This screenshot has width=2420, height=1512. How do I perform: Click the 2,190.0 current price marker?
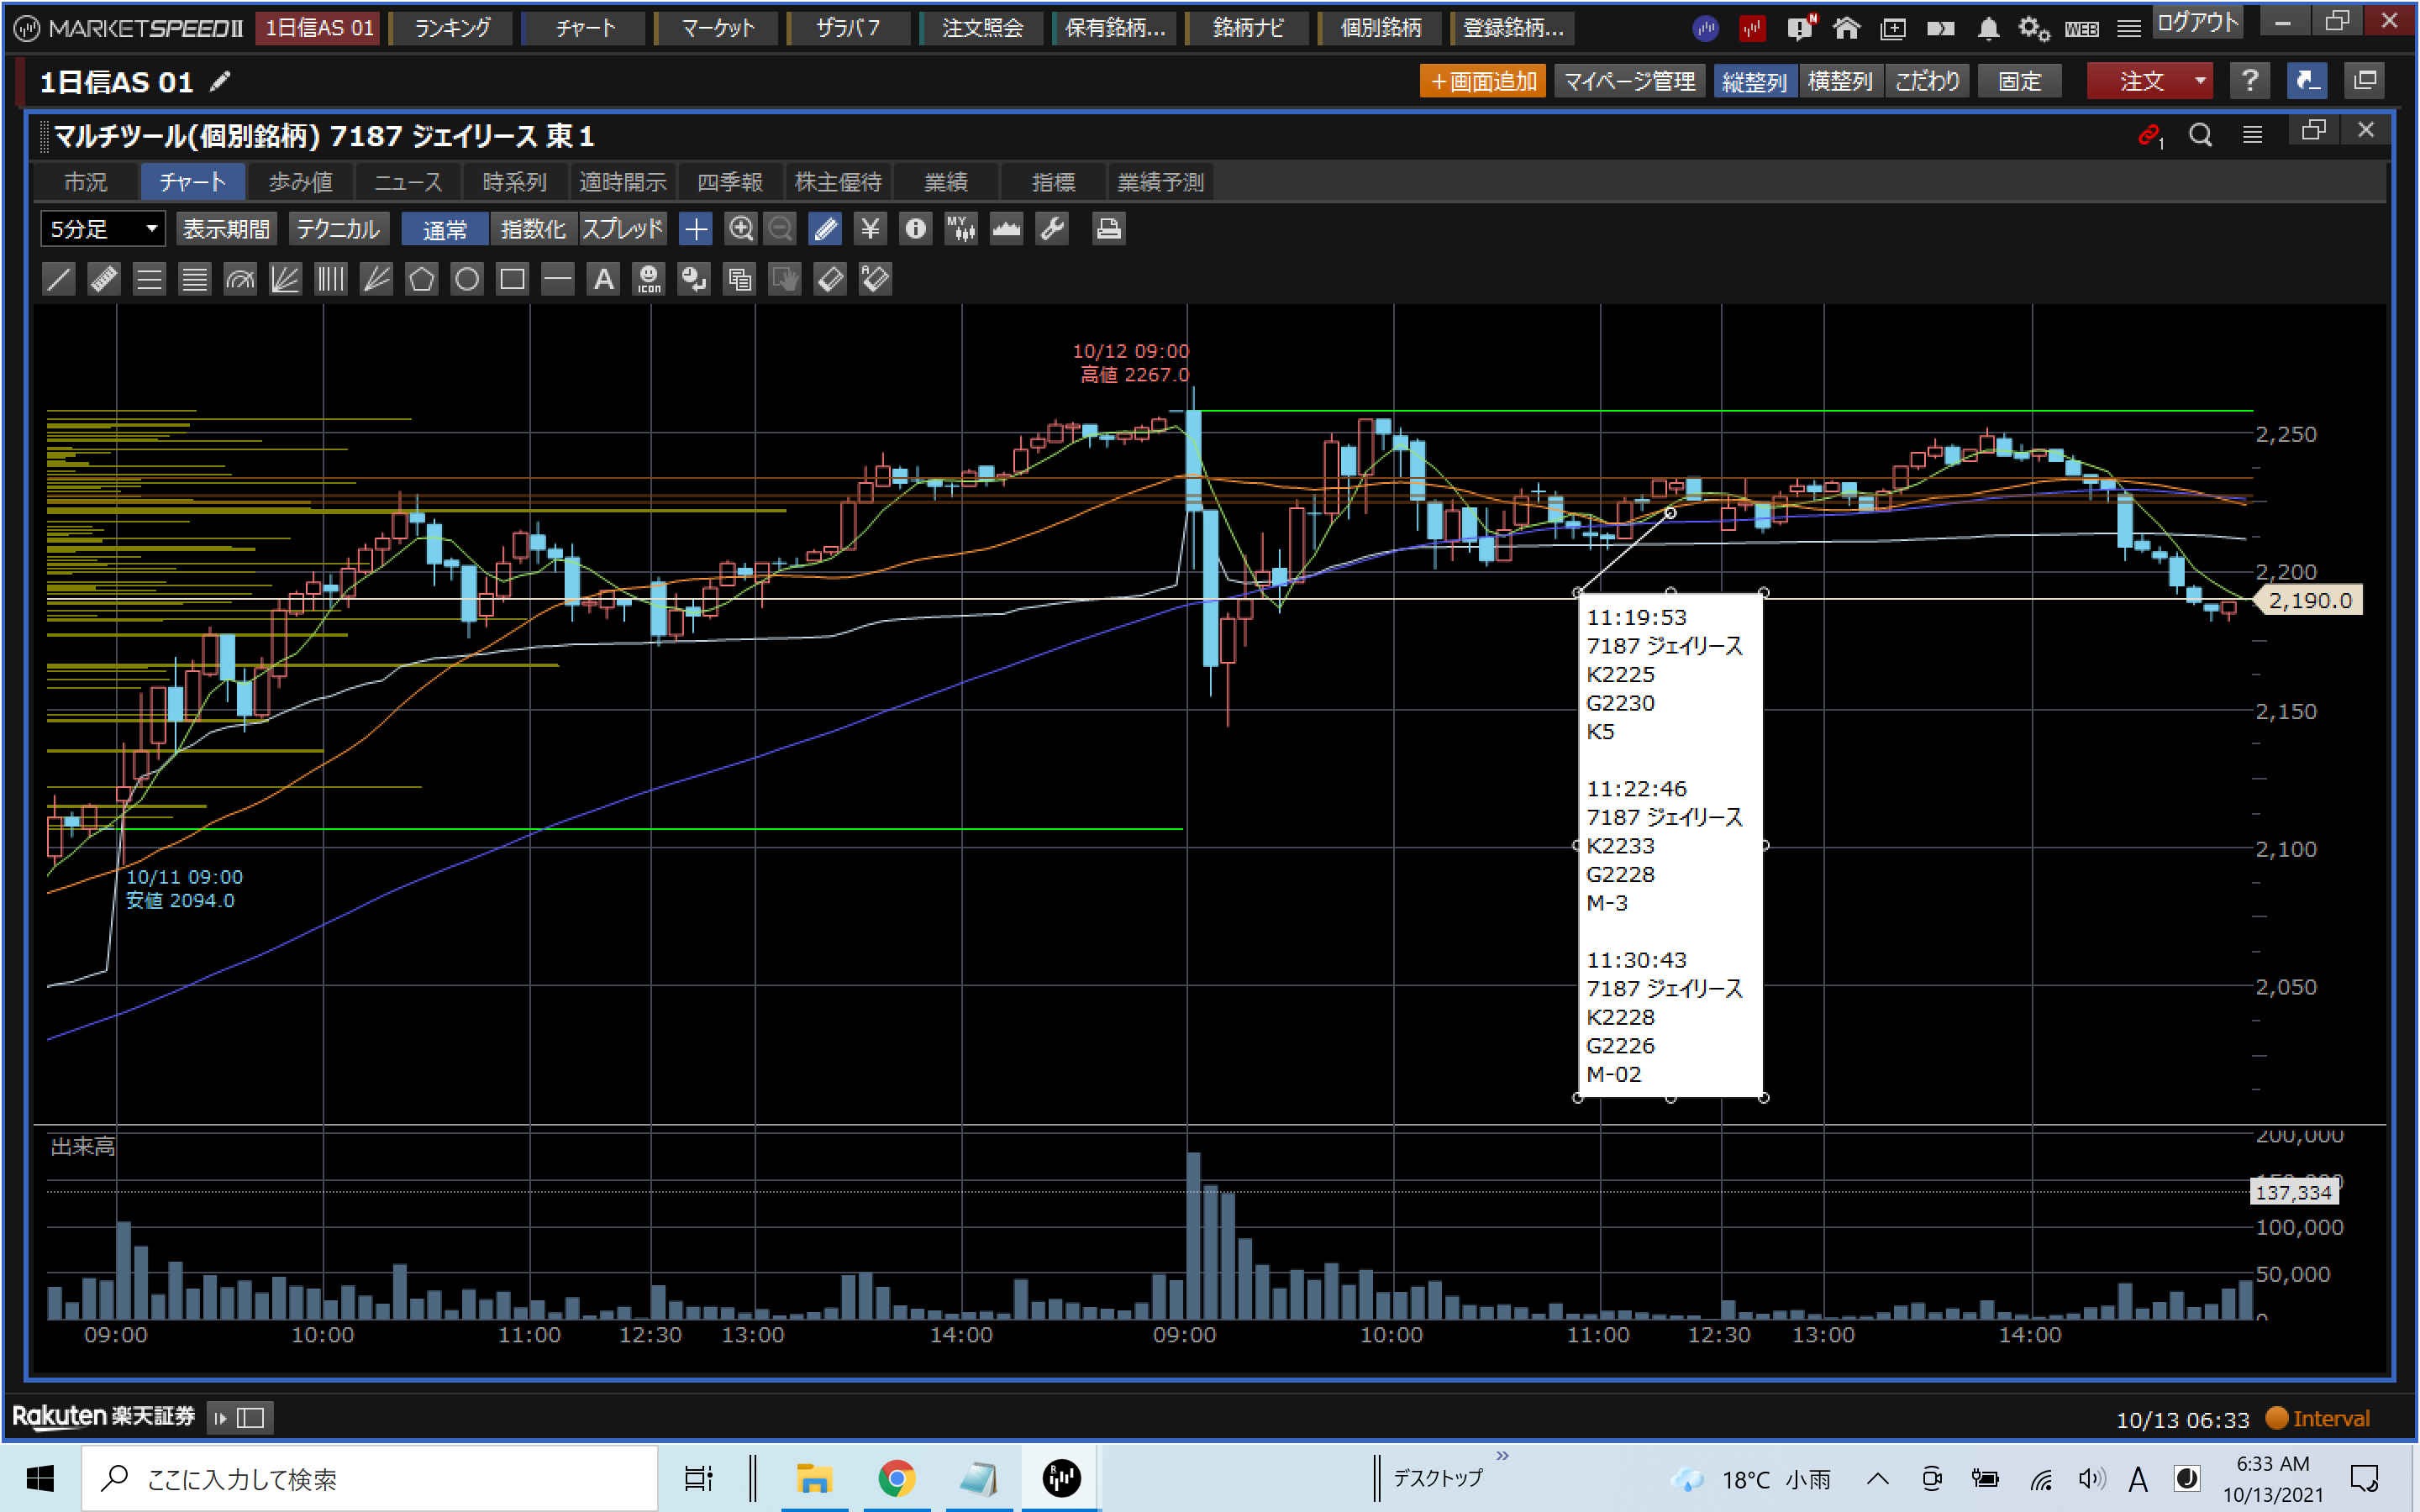(2309, 600)
